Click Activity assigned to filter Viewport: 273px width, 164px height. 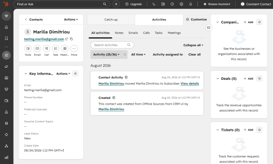(167, 55)
